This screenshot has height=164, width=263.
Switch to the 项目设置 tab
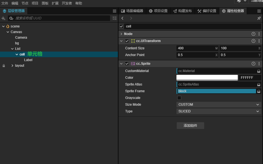pyautogui.click(x=158, y=11)
